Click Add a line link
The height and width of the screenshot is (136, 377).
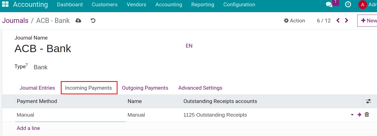point(28,128)
